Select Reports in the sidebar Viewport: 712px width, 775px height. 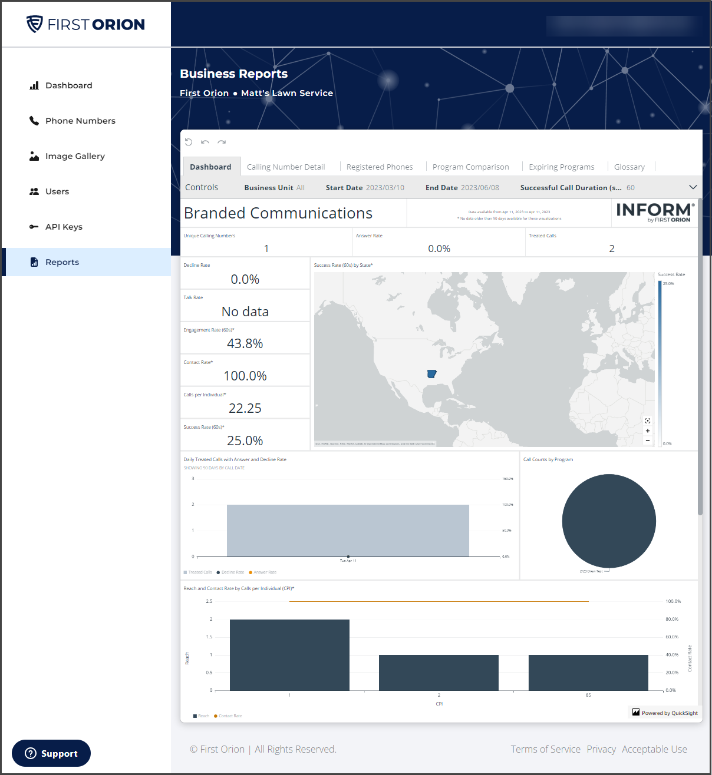click(86, 262)
